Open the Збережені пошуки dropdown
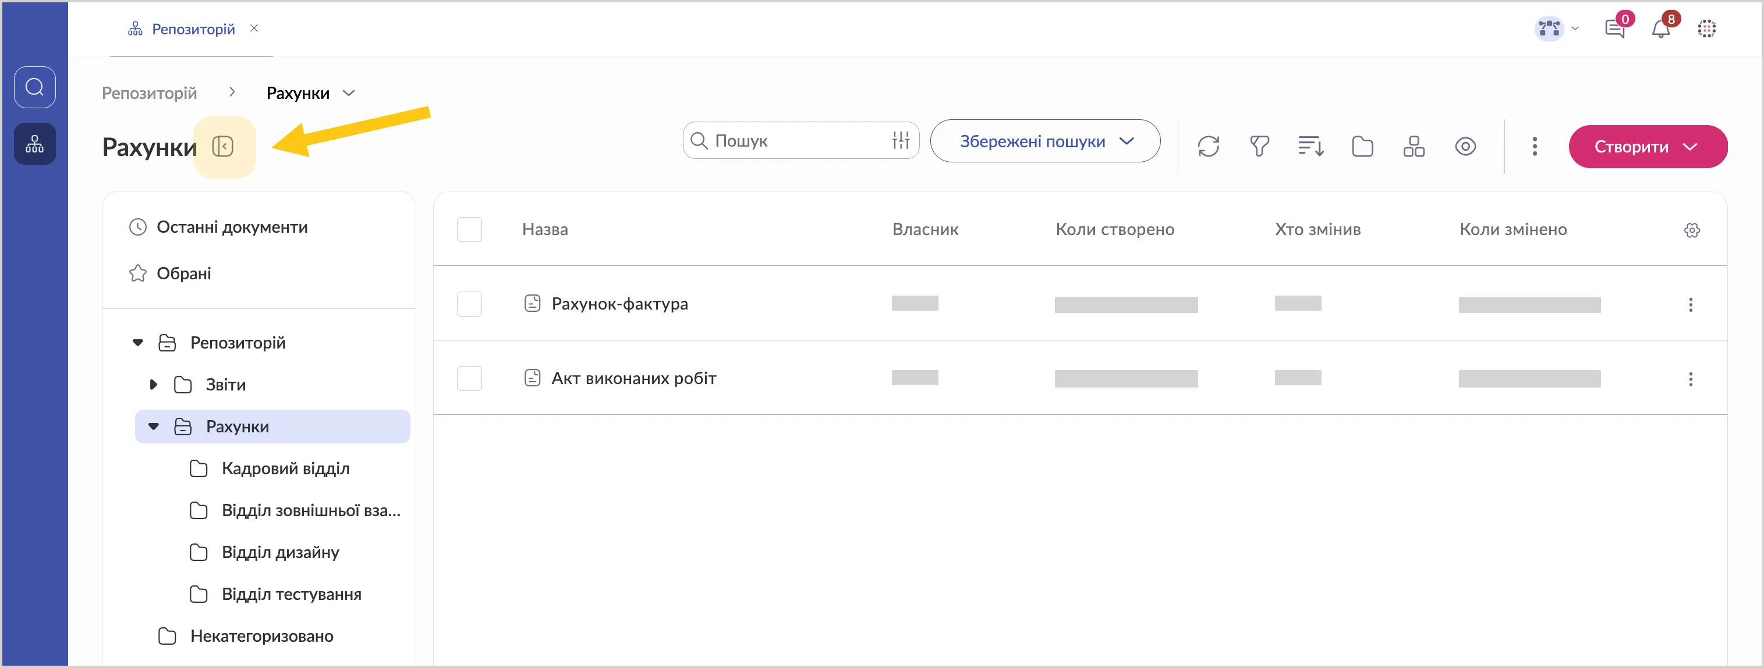Image resolution: width=1764 pixels, height=668 pixels. [1045, 141]
